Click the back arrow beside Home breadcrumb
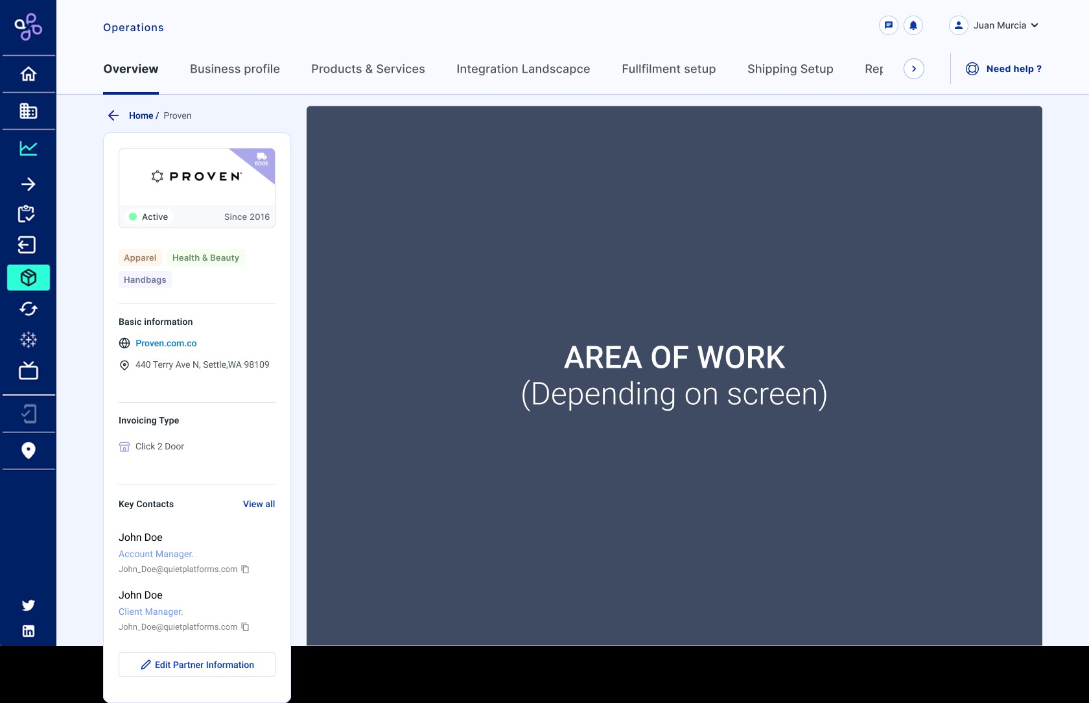The height and width of the screenshot is (703, 1089). tap(113, 115)
